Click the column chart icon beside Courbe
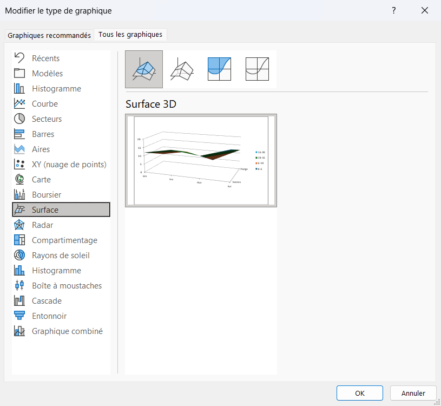The width and height of the screenshot is (441, 406). [19, 88]
